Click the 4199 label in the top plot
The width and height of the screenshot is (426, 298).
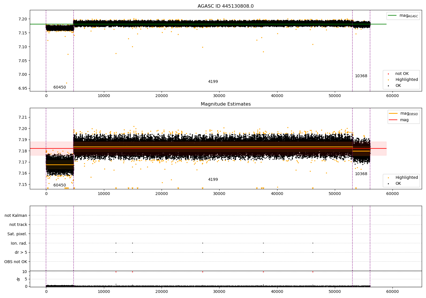tap(213, 82)
